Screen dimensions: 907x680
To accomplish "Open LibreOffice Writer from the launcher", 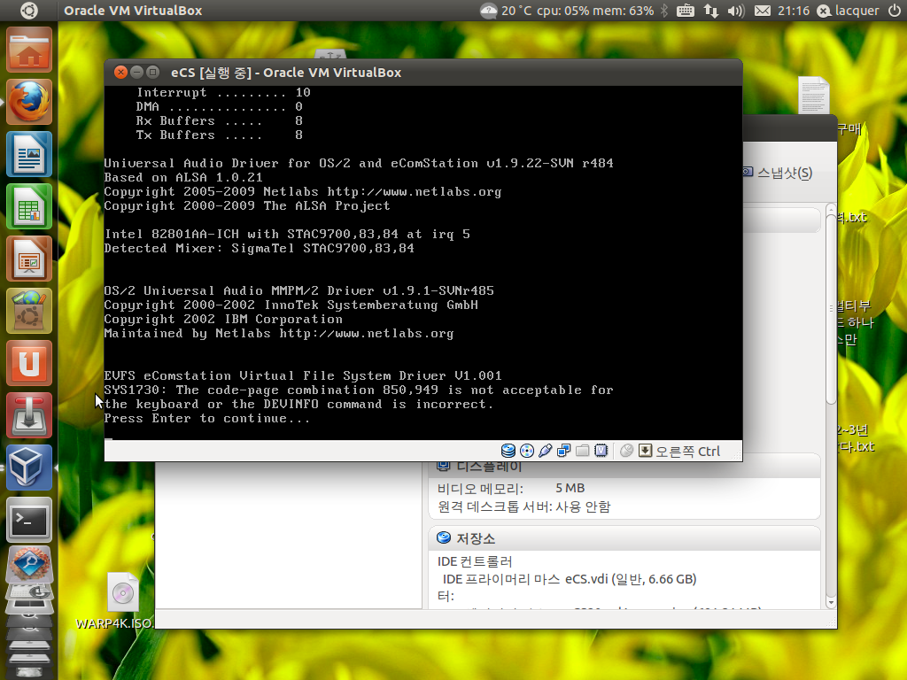I will click(x=29, y=154).
